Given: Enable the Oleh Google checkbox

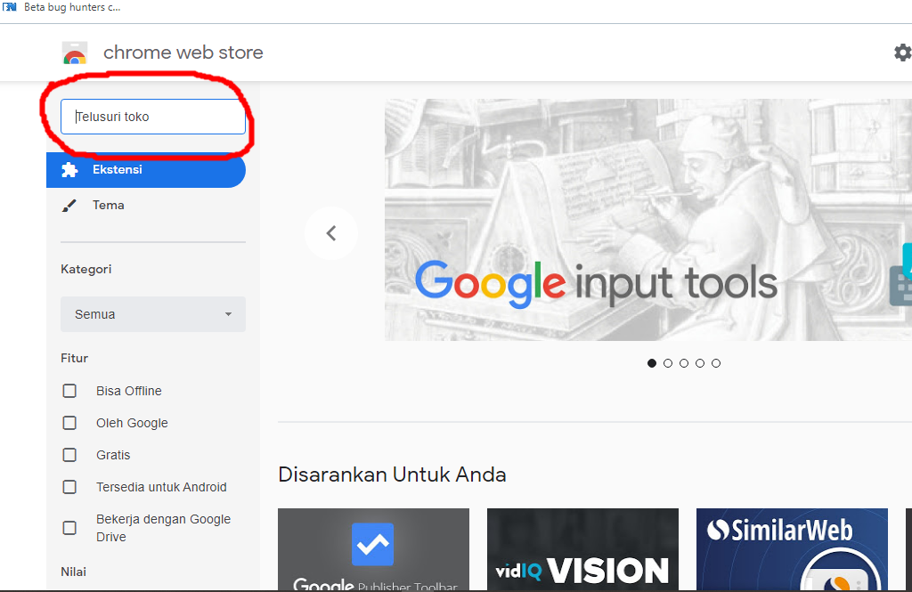Looking at the screenshot, I should (69, 423).
